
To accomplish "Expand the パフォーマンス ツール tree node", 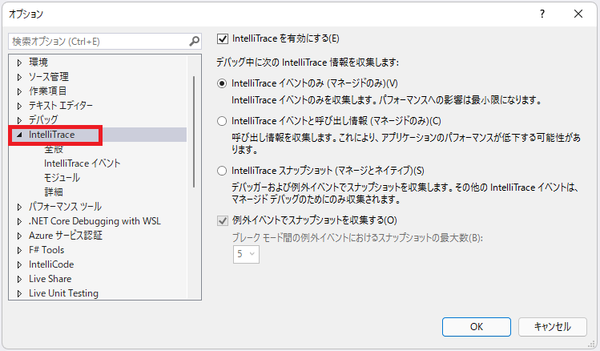I will click(x=19, y=207).
